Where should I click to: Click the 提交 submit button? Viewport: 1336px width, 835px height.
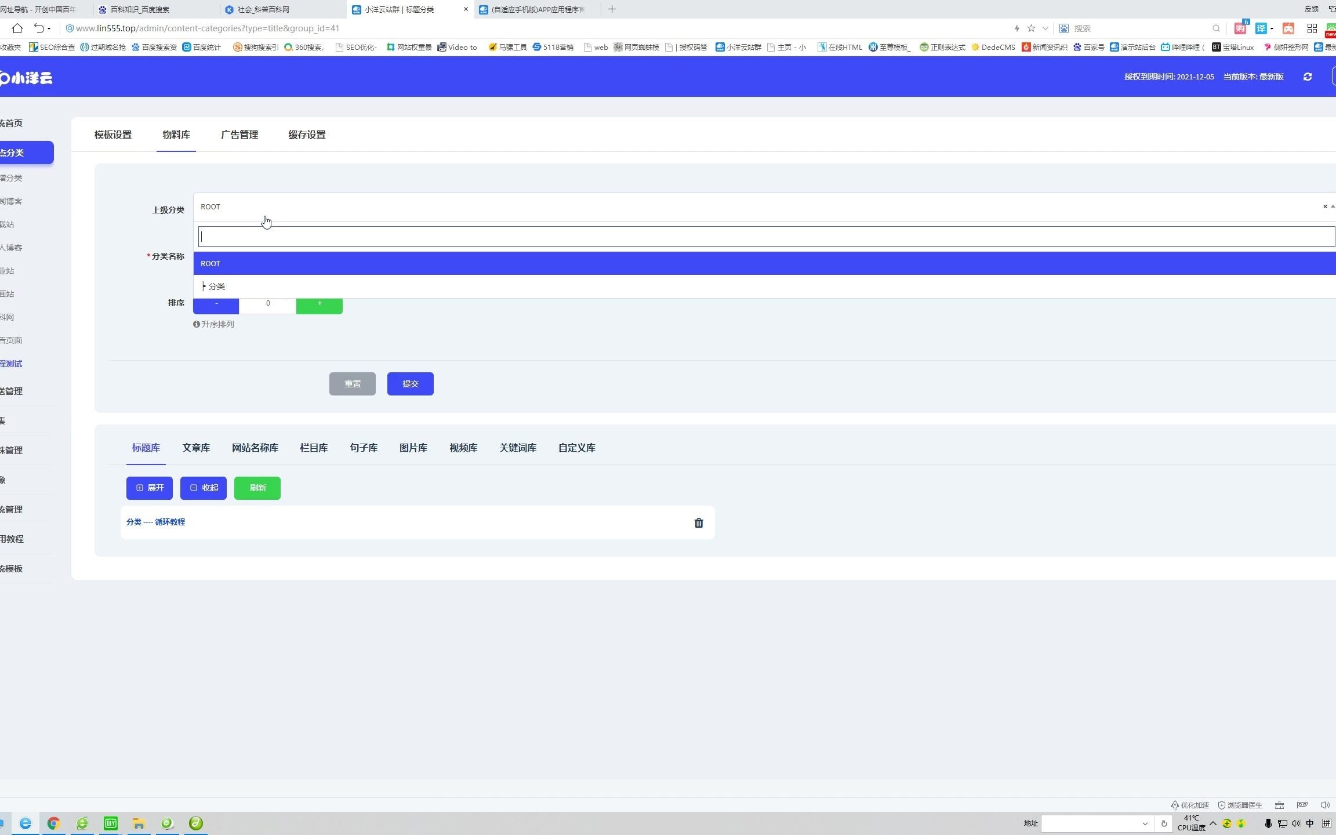tap(410, 383)
